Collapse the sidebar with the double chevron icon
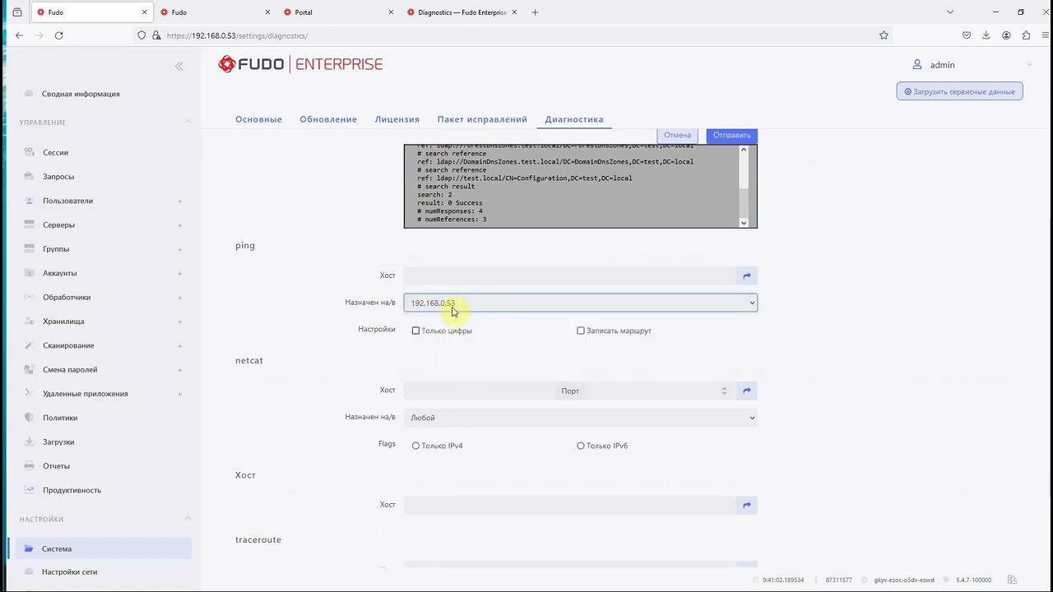 [179, 67]
